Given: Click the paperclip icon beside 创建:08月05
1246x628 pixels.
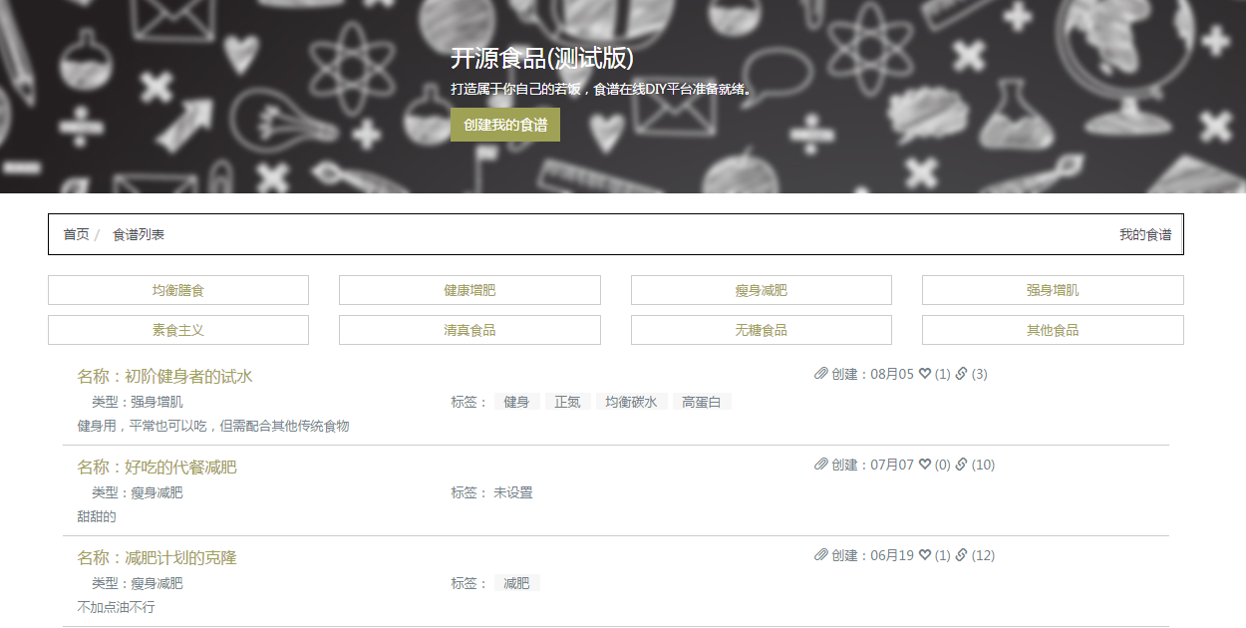Looking at the screenshot, I should tap(821, 374).
